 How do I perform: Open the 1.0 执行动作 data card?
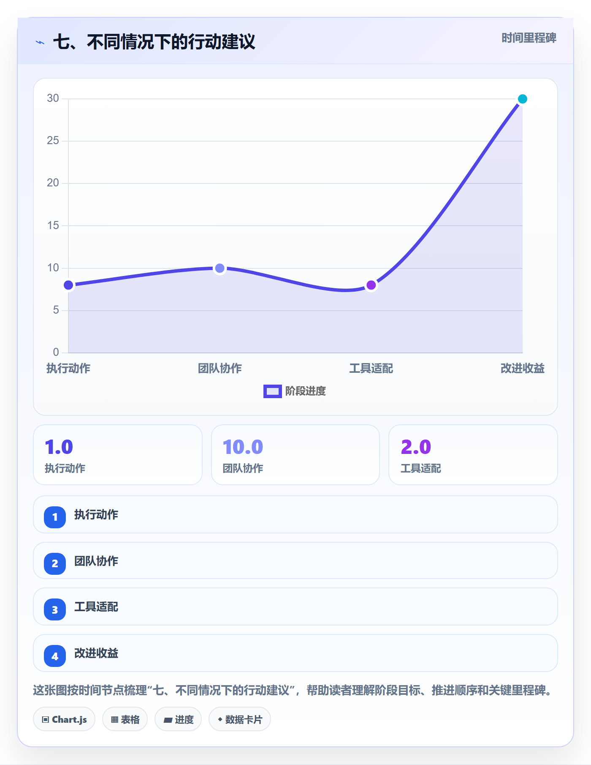(x=118, y=455)
